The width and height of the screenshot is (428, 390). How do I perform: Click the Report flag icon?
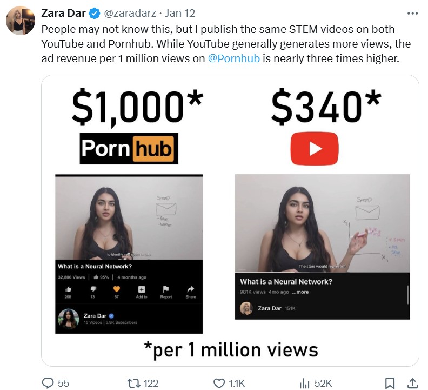tap(166, 289)
